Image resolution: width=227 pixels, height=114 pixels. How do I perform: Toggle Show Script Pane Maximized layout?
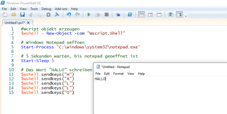click(159, 14)
